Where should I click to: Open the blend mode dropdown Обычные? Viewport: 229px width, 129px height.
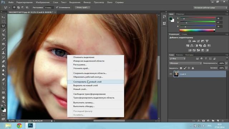click(x=185, y=63)
